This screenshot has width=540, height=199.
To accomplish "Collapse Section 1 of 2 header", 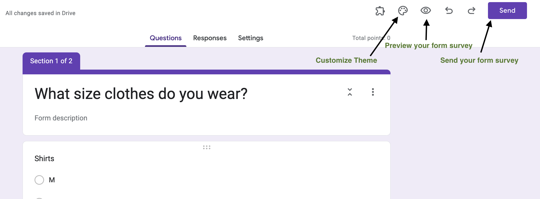I will 51,61.
